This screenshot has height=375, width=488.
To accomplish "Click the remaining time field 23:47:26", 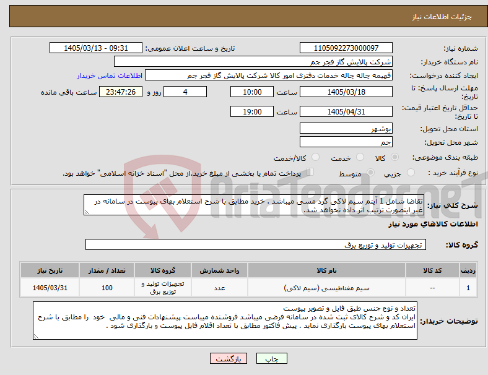I will (x=121, y=92).
